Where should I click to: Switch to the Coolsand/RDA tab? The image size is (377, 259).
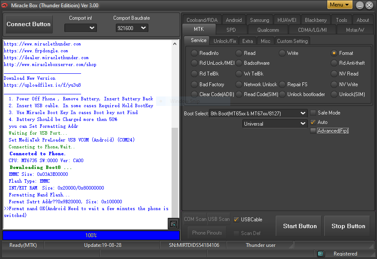(202, 20)
